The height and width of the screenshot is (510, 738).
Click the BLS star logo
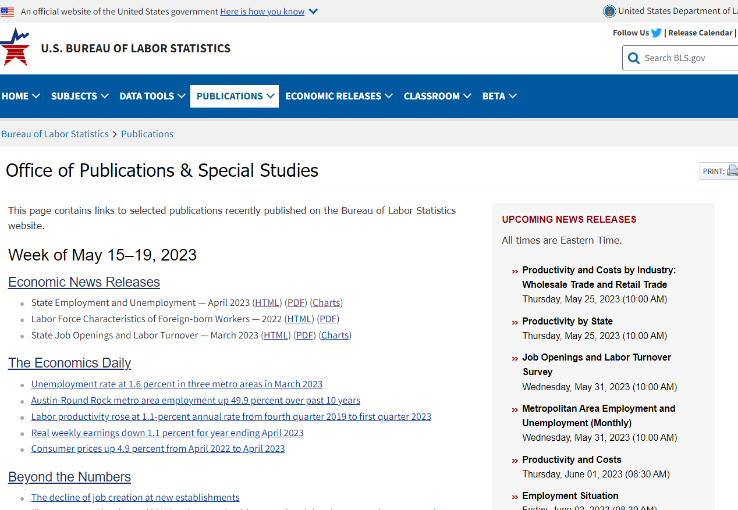15,47
